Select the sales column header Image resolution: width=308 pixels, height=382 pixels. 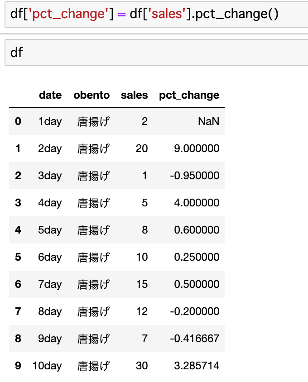pos(135,95)
